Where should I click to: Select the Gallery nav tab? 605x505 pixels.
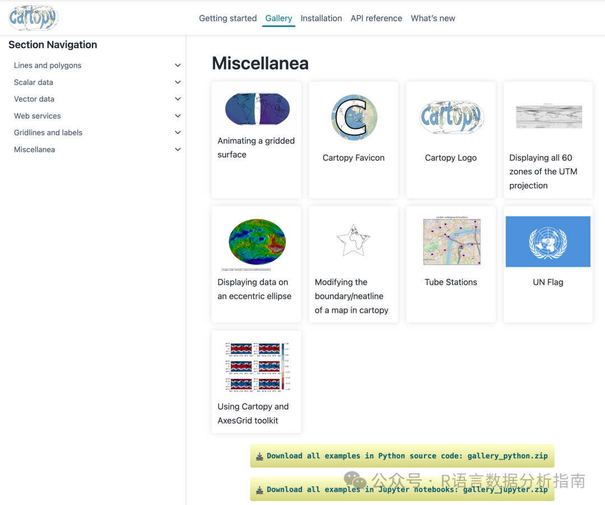tap(278, 18)
